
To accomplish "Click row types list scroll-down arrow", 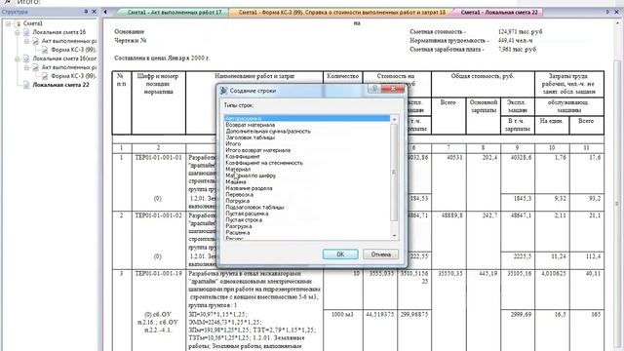I will point(394,236).
